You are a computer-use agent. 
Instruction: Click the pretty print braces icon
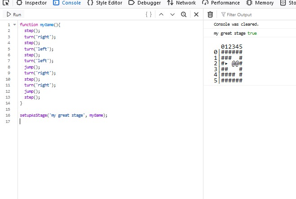(x=149, y=14)
